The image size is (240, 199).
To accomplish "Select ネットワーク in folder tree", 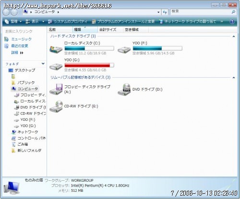I will coord(28,132).
